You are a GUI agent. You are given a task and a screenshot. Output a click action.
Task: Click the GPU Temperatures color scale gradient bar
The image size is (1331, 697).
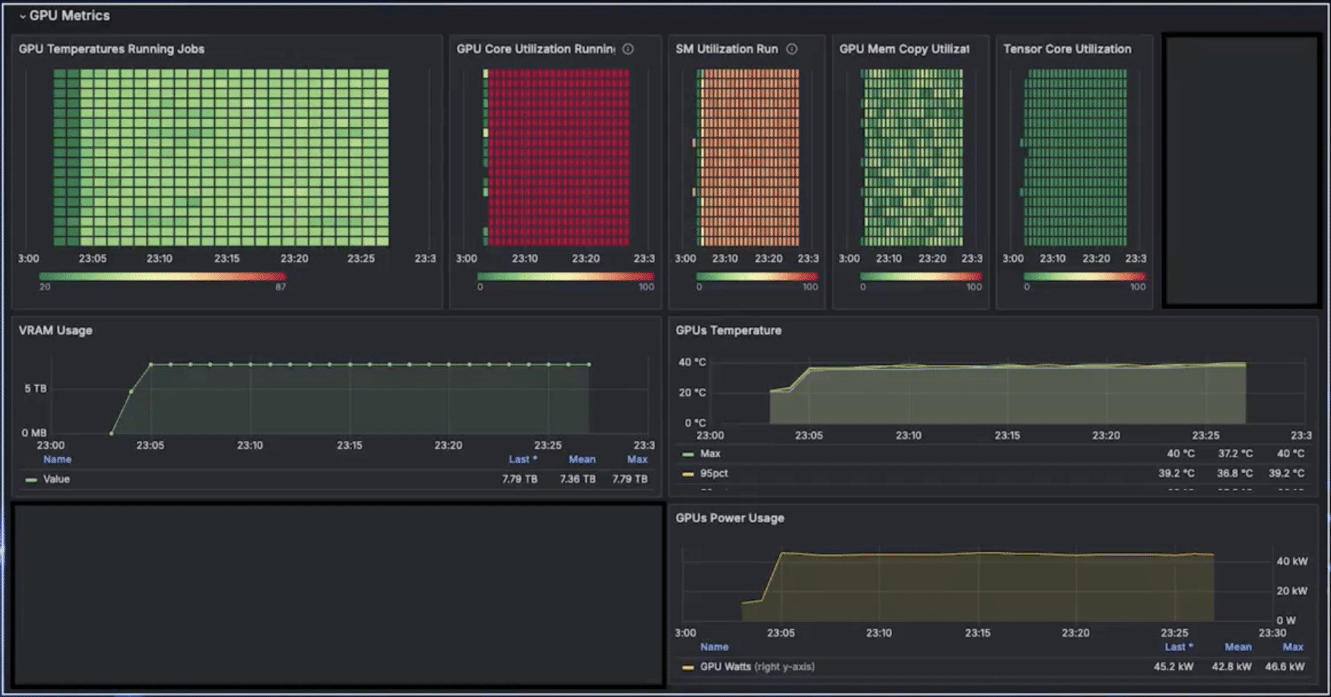[162, 276]
